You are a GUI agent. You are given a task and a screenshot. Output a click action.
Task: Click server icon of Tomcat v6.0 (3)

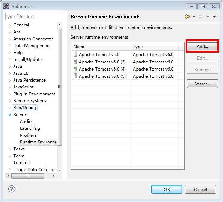75,62
